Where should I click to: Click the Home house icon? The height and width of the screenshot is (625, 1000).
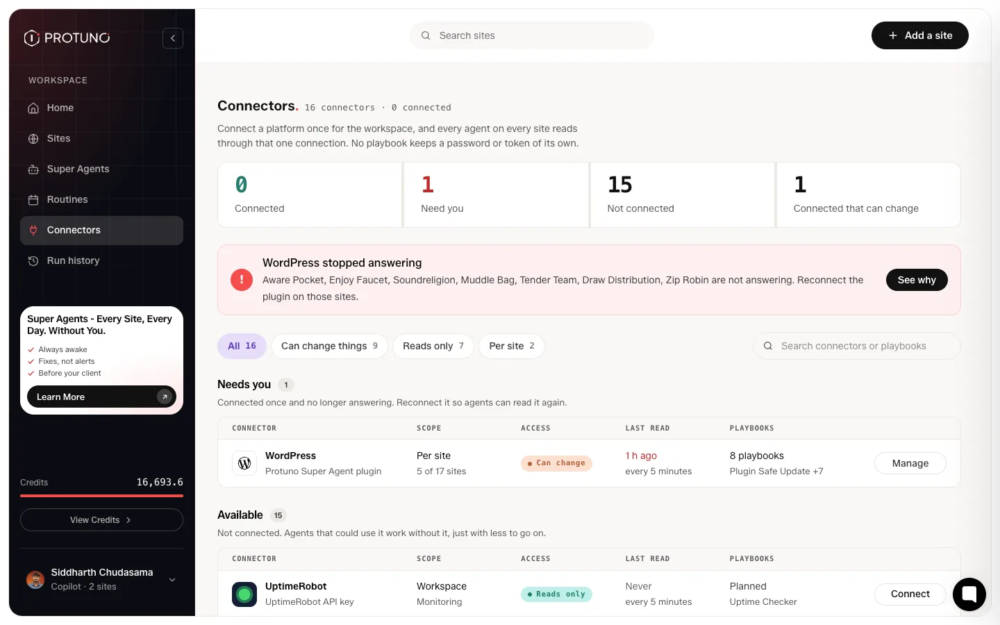click(x=33, y=108)
